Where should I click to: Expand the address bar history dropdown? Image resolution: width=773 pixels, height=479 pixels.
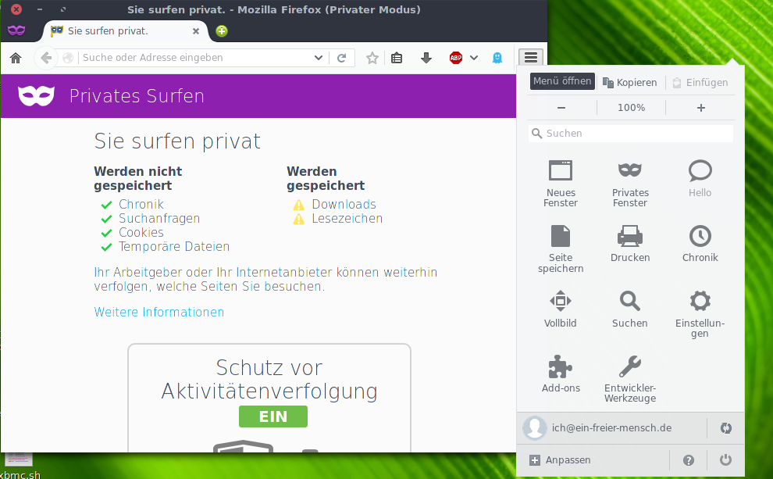click(x=319, y=58)
